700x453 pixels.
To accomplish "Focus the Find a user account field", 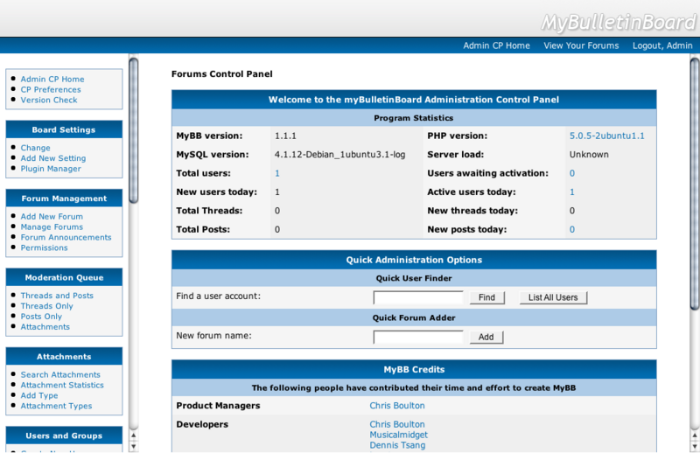I will click(418, 297).
